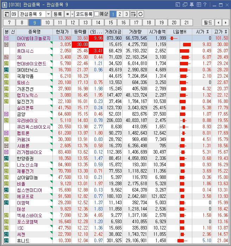
Task: Click the badge icon beside SG row
Action: coord(6,57)
